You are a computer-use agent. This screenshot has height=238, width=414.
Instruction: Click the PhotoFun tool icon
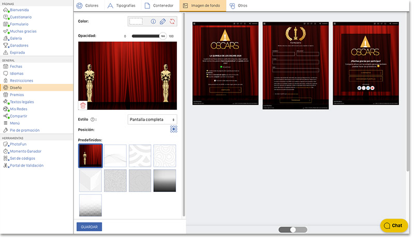6,144
